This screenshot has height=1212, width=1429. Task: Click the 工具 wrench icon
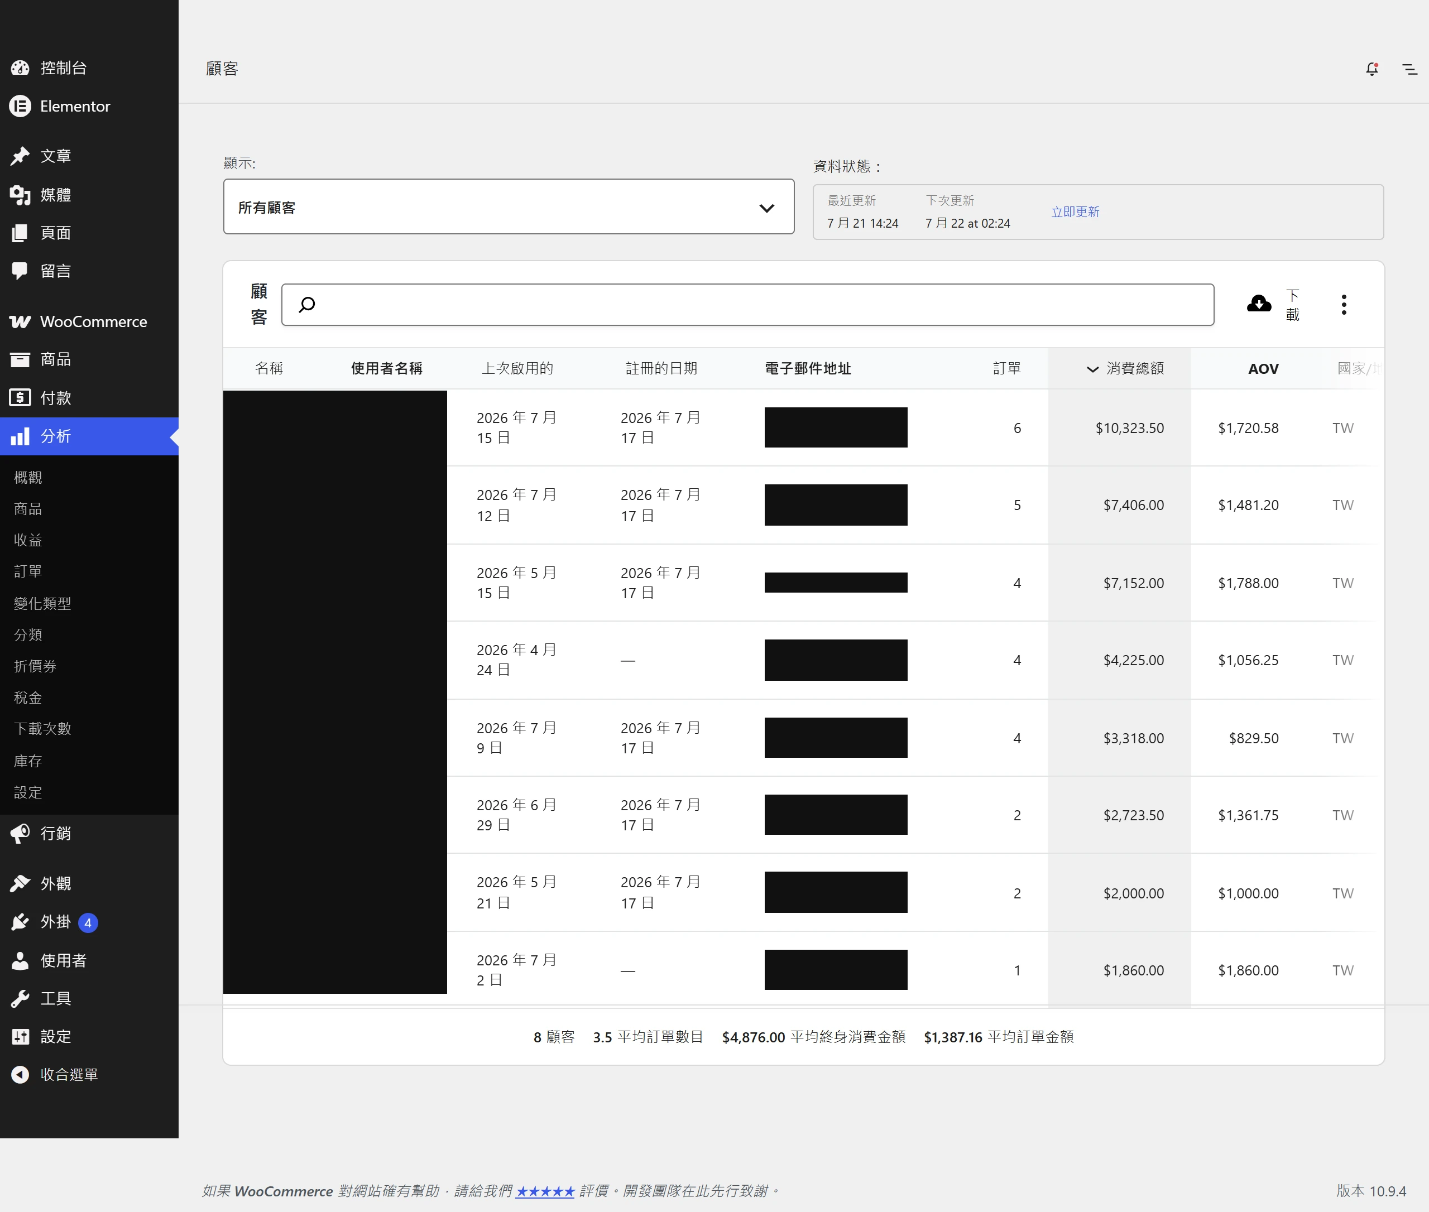click(20, 998)
